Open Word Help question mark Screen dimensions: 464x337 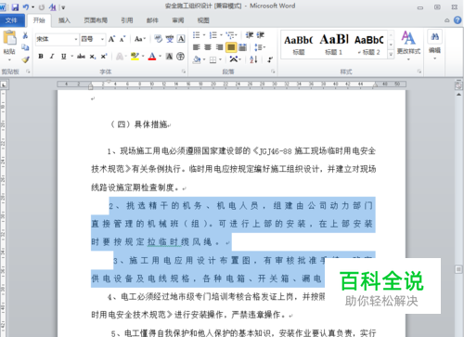[x=458, y=20]
